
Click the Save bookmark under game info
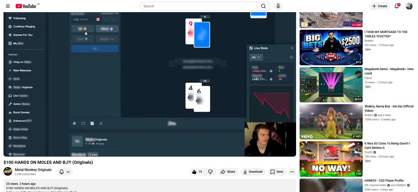point(93,155)
